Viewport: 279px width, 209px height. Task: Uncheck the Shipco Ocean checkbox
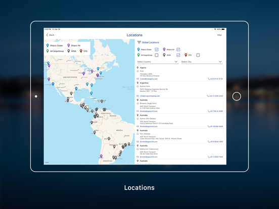(156, 49)
